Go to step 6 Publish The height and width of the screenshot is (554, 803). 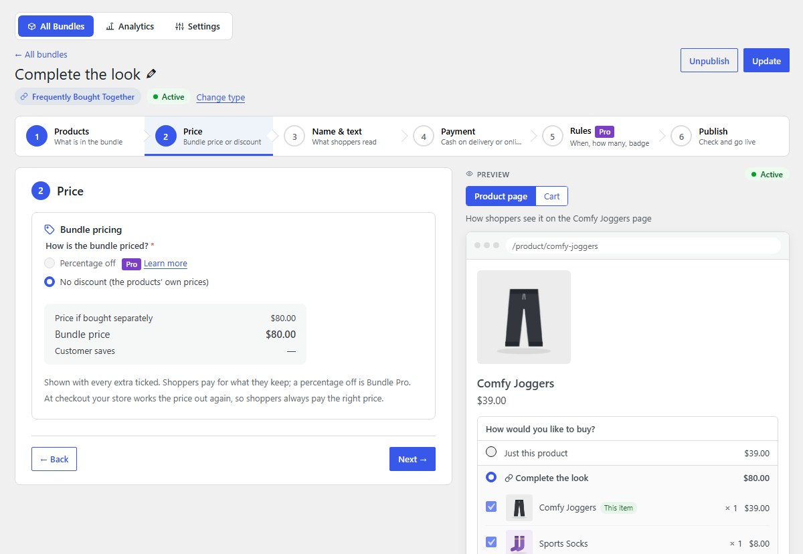[725, 136]
